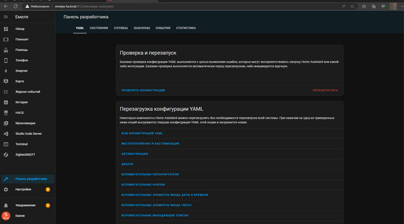Click the browser address bar URL
This screenshot has width=404, height=224.
tap(84, 6)
